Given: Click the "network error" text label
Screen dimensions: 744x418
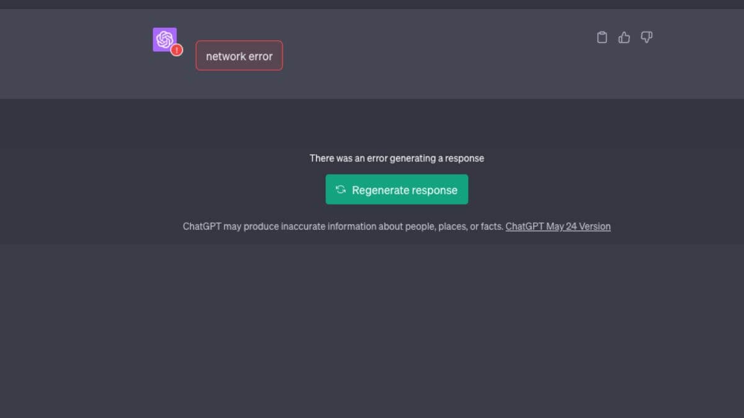Looking at the screenshot, I should [239, 56].
